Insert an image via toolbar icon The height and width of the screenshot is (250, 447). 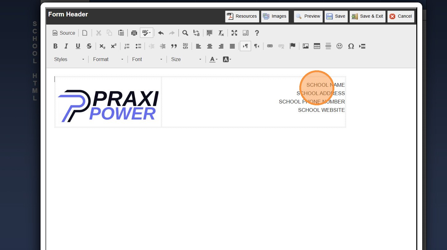306,46
